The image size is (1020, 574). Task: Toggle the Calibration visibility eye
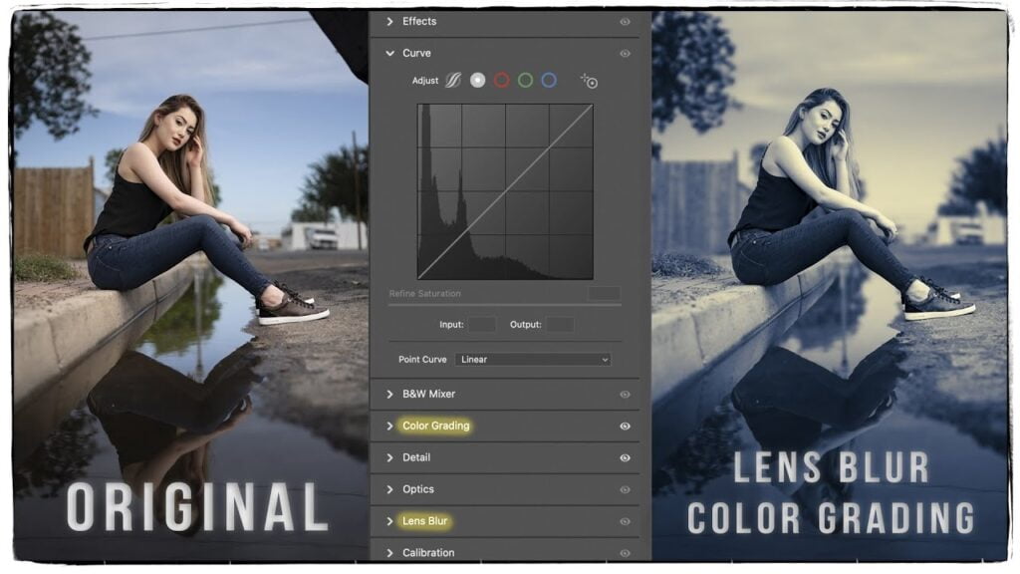625,552
